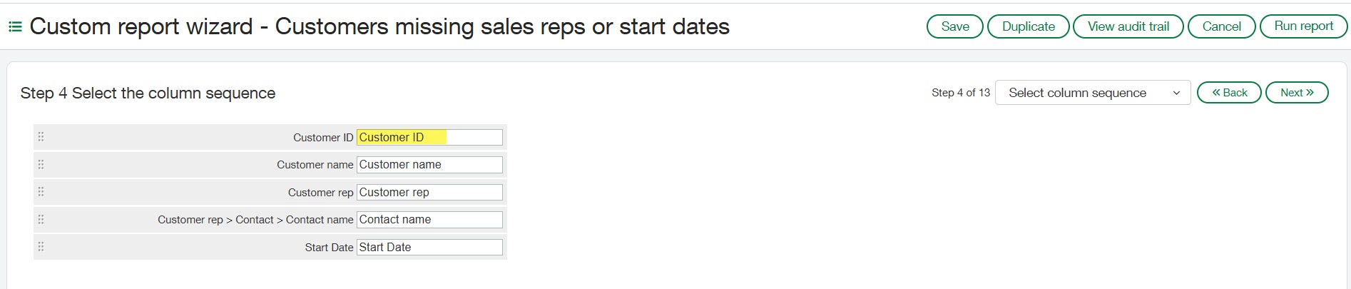The height and width of the screenshot is (289, 1351).
Task: Edit the Customer name column label field
Action: pyautogui.click(x=429, y=165)
